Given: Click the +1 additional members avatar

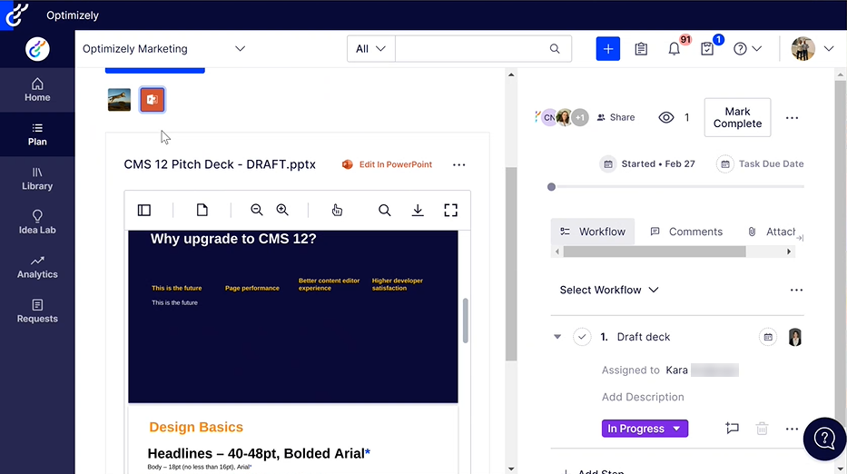Looking at the screenshot, I should coord(579,117).
